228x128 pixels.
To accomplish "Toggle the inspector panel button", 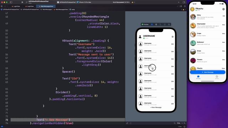I will pos(184,2).
